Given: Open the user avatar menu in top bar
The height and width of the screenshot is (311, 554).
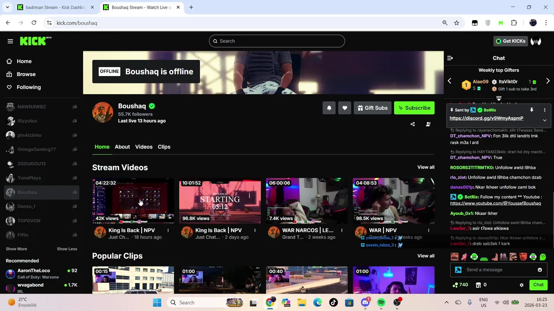Looking at the screenshot, I should point(536,41).
